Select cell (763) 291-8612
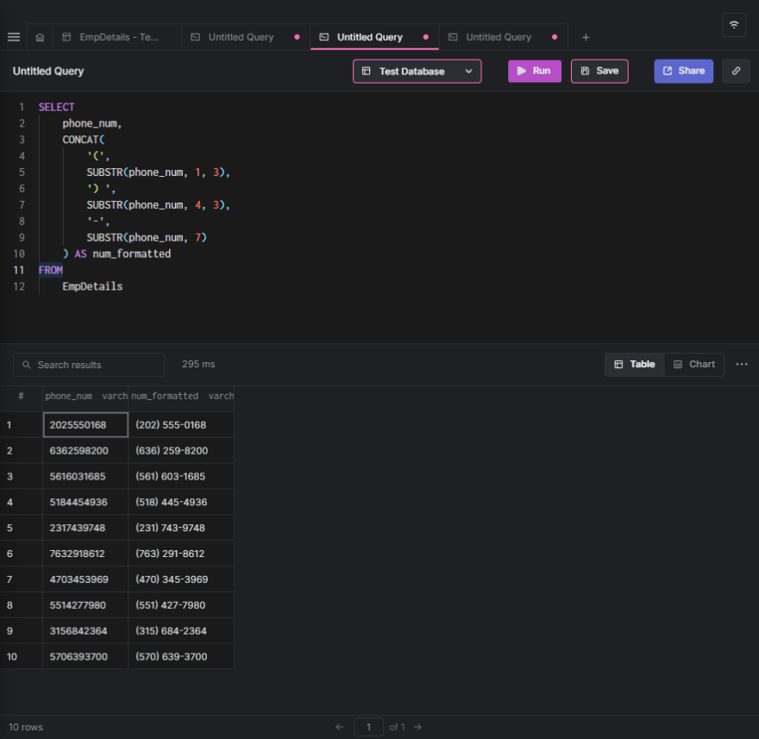The width and height of the screenshot is (759, 739). tap(181, 554)
